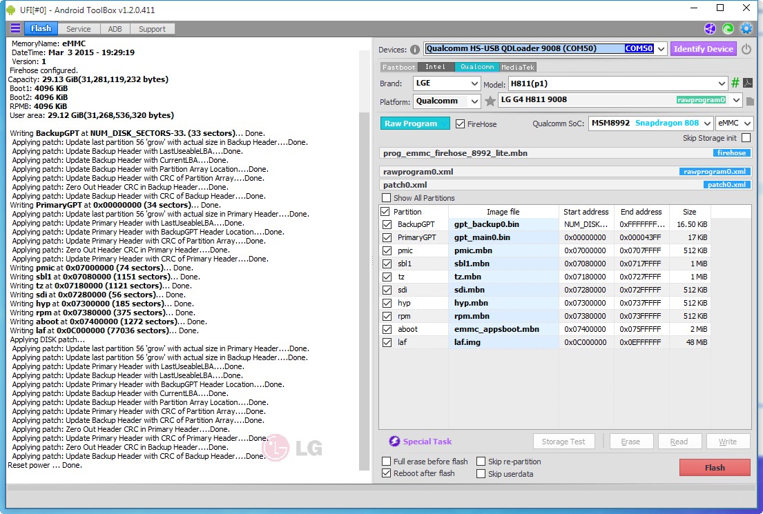Toggle the Partition header select-all checkbox
763x514 pixels.
coord(385,212)
